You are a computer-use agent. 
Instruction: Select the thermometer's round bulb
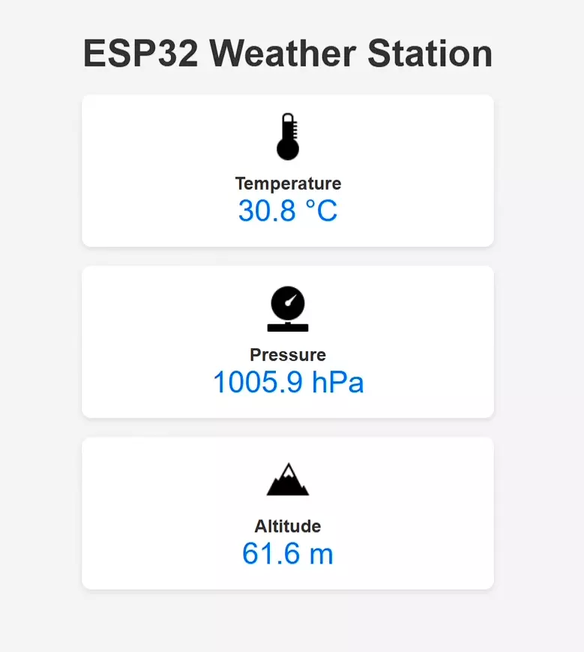tap(288, 149)
